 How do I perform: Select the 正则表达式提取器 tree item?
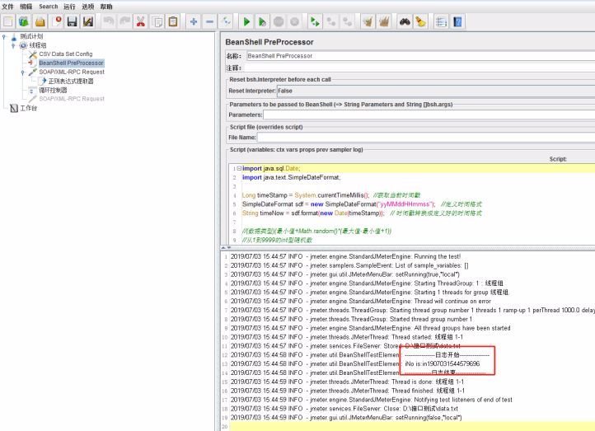coord(71,81)
